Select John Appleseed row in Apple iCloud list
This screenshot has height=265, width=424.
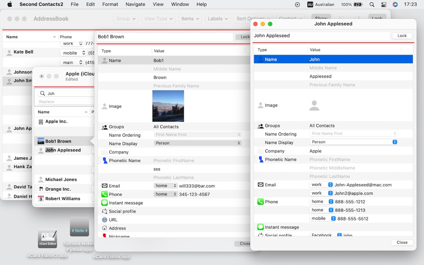click(x=63, y=150)
